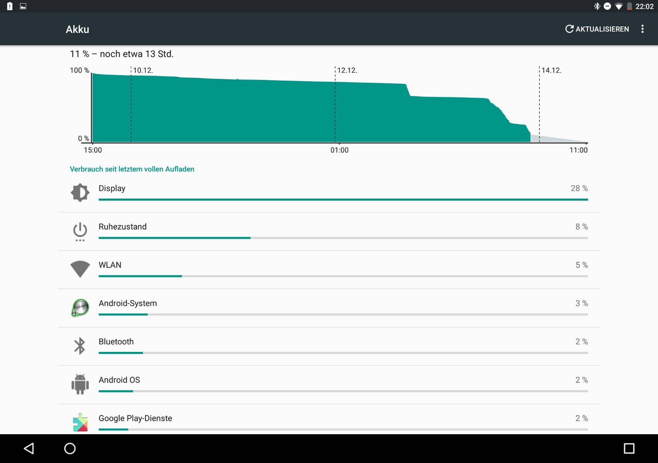Open Google Play-Dienste via its icon
Viewport: 658px width, 463px height.
(80, 423)
